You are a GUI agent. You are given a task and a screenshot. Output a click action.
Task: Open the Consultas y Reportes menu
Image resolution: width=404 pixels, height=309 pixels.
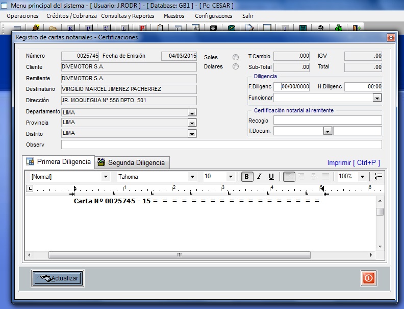[128, 16]
